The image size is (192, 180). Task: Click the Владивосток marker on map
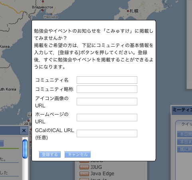point(43,10)
